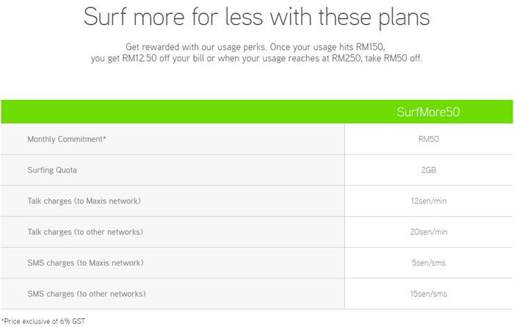Select Talk charges to Maxis network label
Screen dimensions: 514x327
pos(84,201)
